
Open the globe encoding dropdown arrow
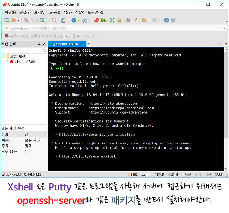pos(79,20)
